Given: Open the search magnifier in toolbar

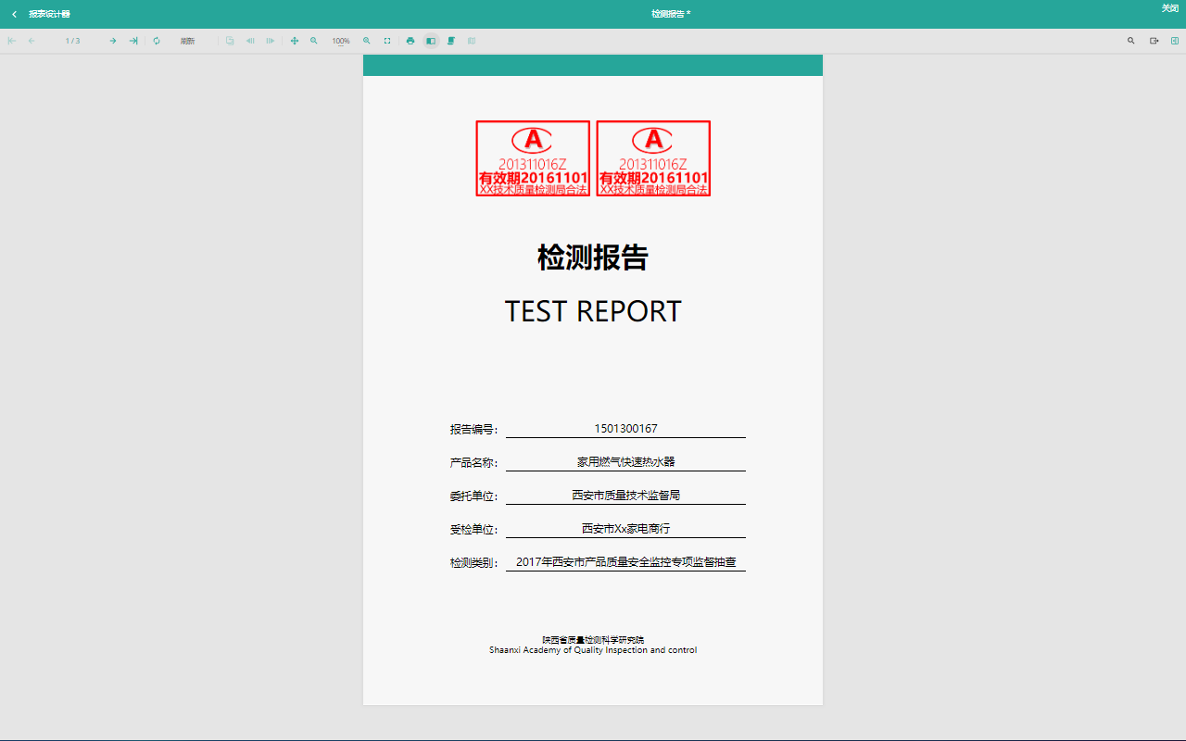Looking at the screenshot, I should click(x=1130, y=41).
